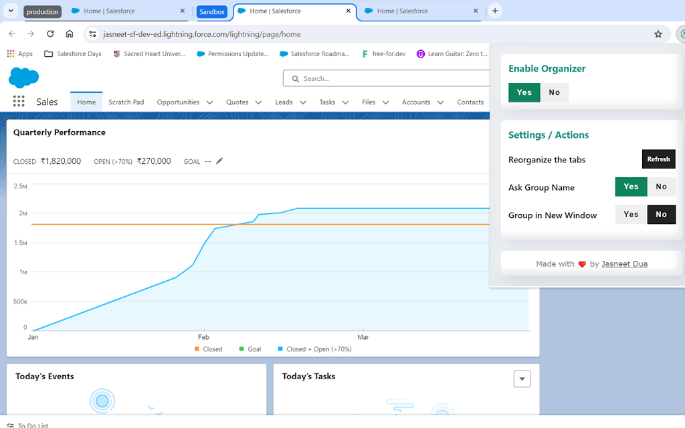Open the Contacts tab
685x428 pixels.
(470, 102)
